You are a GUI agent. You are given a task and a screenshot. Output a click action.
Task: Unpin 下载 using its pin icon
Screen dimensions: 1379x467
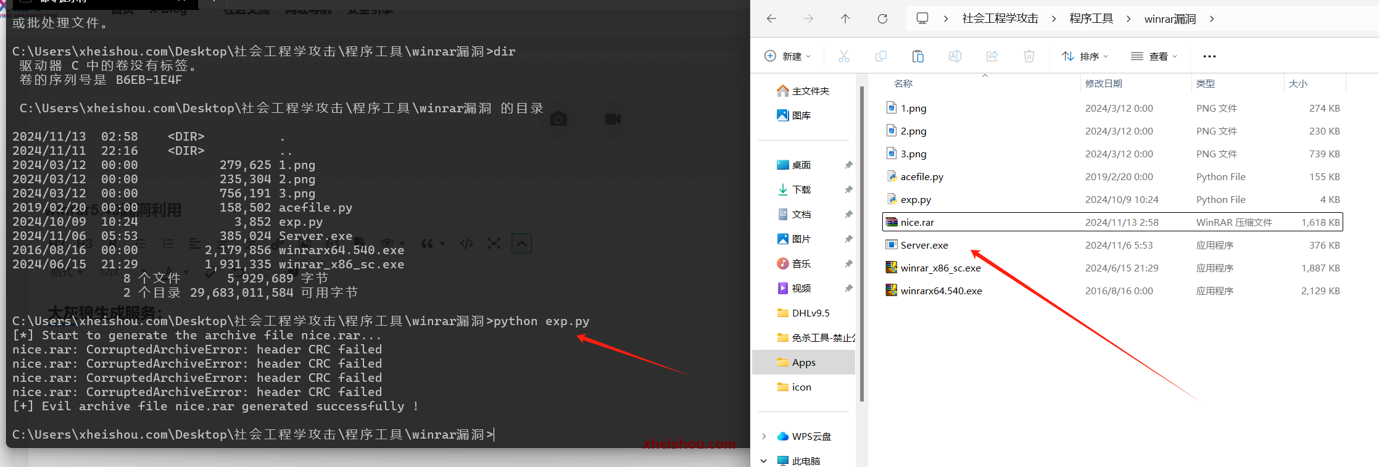click(x=848, y=189)
